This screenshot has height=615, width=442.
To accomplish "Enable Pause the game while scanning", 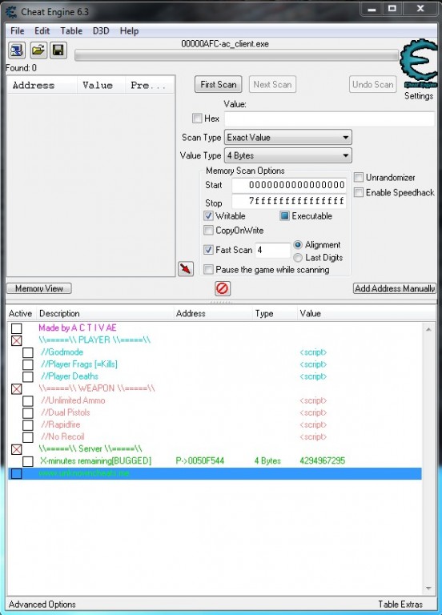I will point(208,269).
